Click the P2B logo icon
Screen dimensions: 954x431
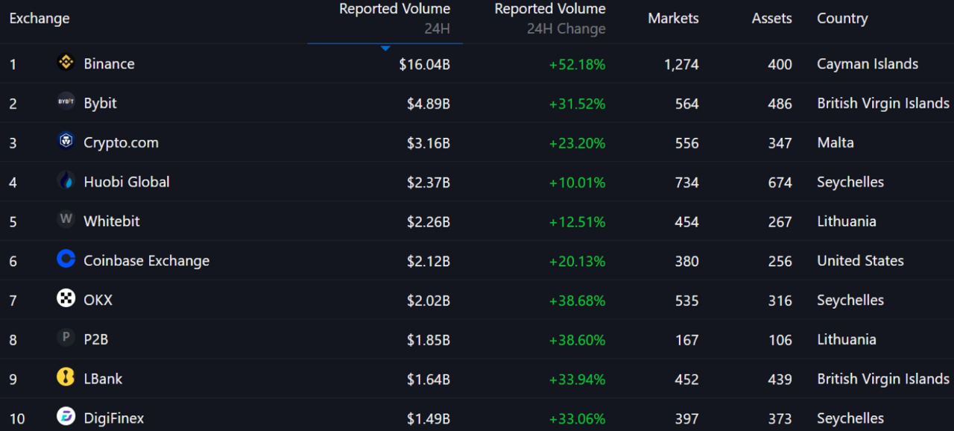pos(66,339)
